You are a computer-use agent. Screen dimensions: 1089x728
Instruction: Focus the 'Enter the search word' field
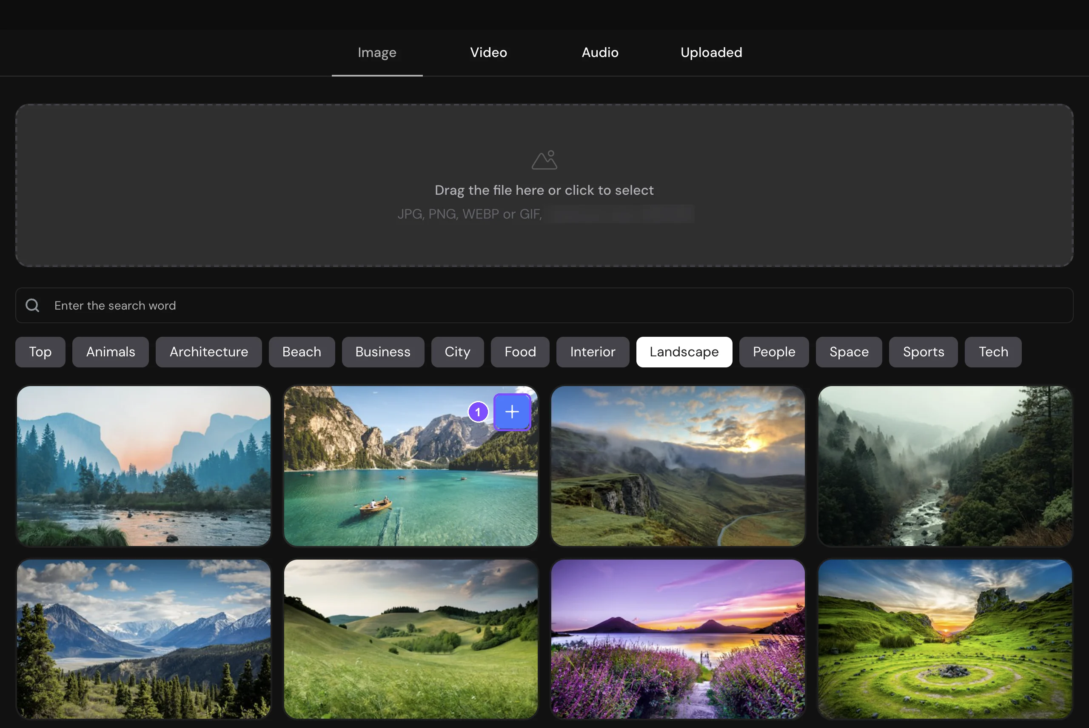click(x=544, y=305)
